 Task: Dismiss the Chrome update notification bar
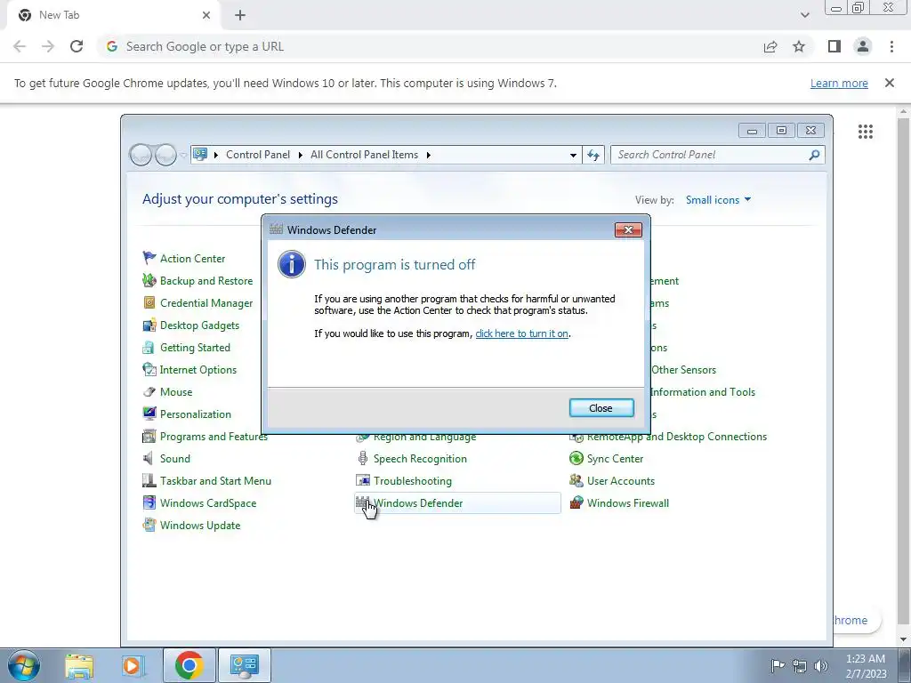tap(889, 83)
